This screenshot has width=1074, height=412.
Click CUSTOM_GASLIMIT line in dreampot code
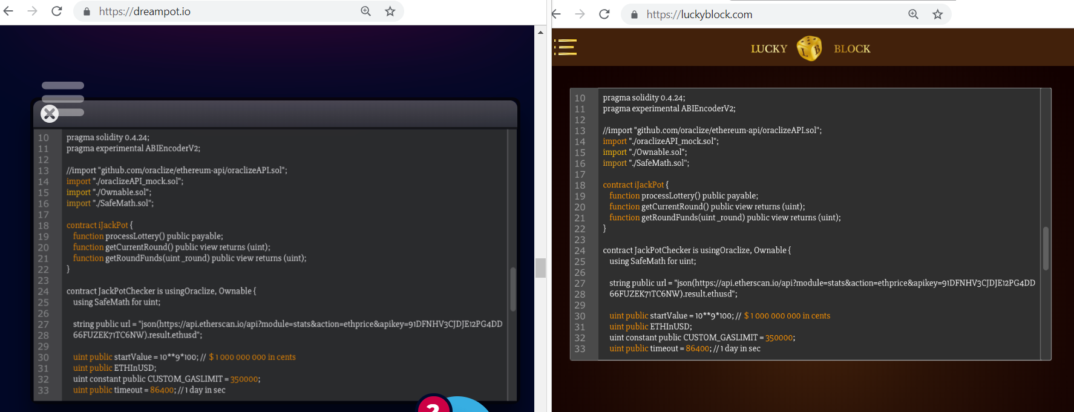point(167,379)
